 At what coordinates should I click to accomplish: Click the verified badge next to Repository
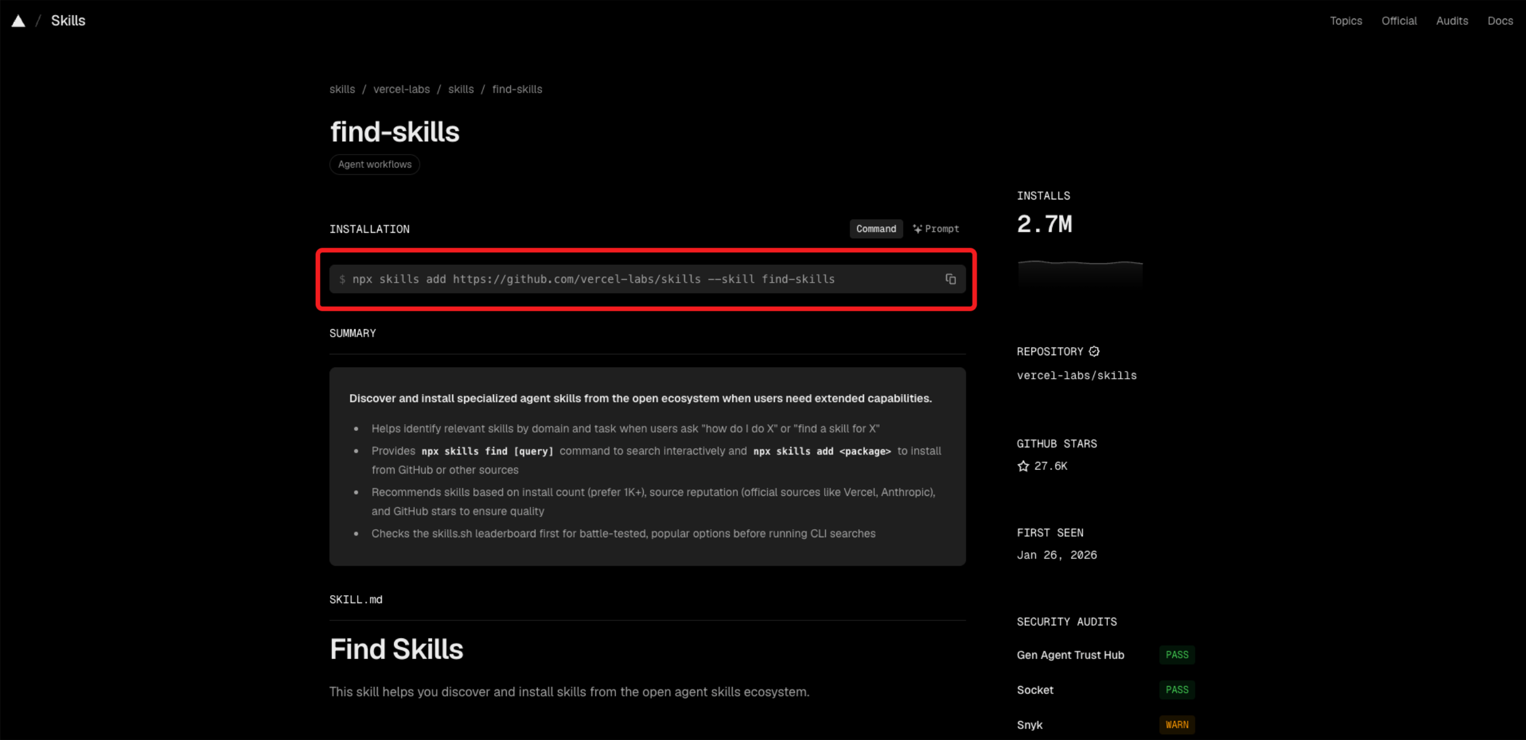click(x=1094, y=352)
